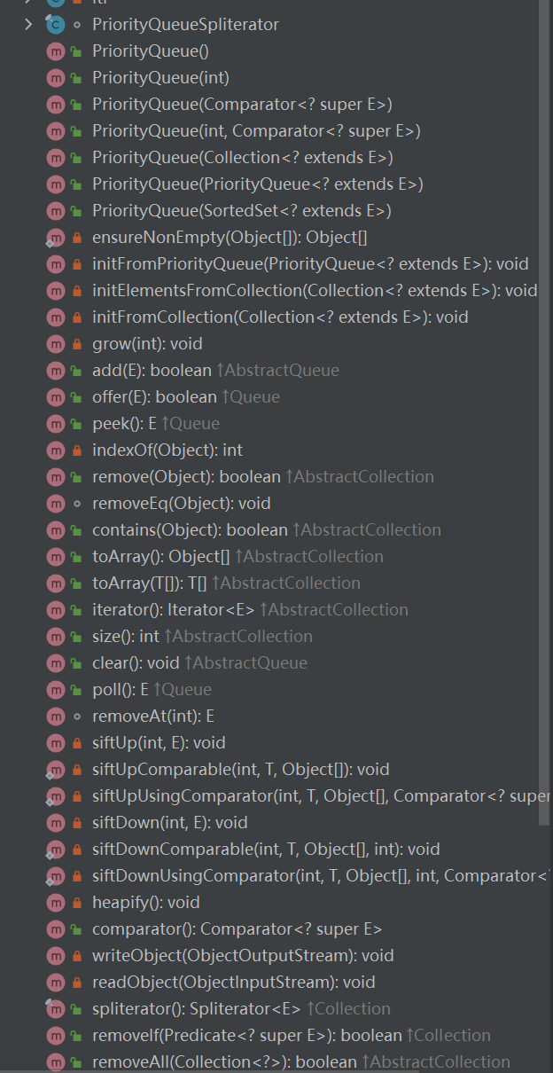Click ↑AbstractCollection text next to contains(Object)

pos(367,530)
